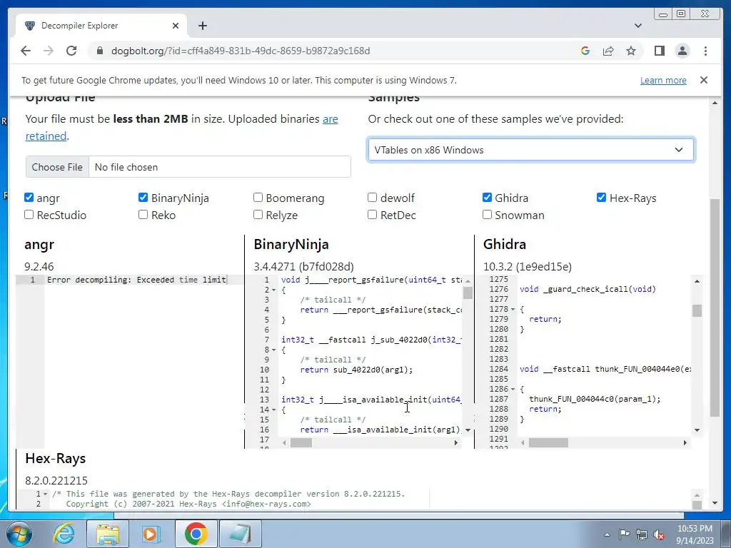This screenshot has height=548, width=731.
Task: Show hidden system tray icons
Action: click(x=607, y=534)
